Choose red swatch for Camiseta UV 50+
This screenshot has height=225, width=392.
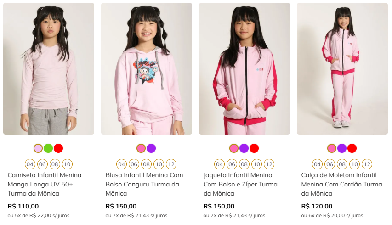(58, 148)
